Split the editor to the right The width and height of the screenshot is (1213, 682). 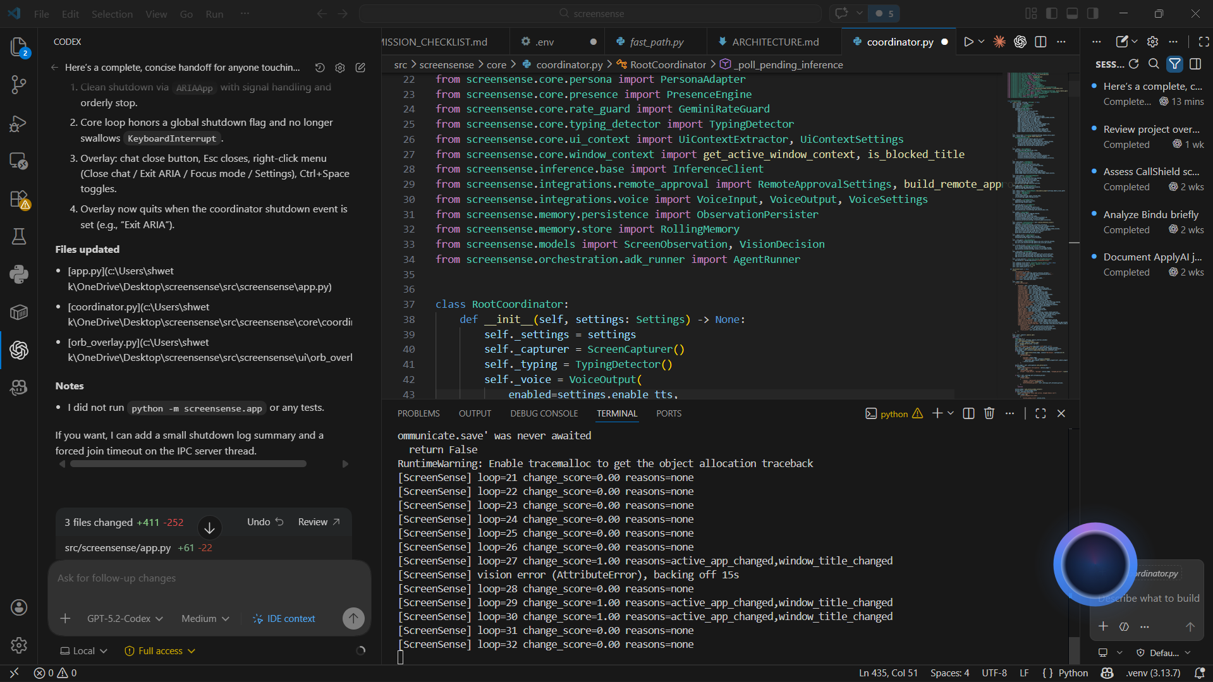(x=1040, y=42)
